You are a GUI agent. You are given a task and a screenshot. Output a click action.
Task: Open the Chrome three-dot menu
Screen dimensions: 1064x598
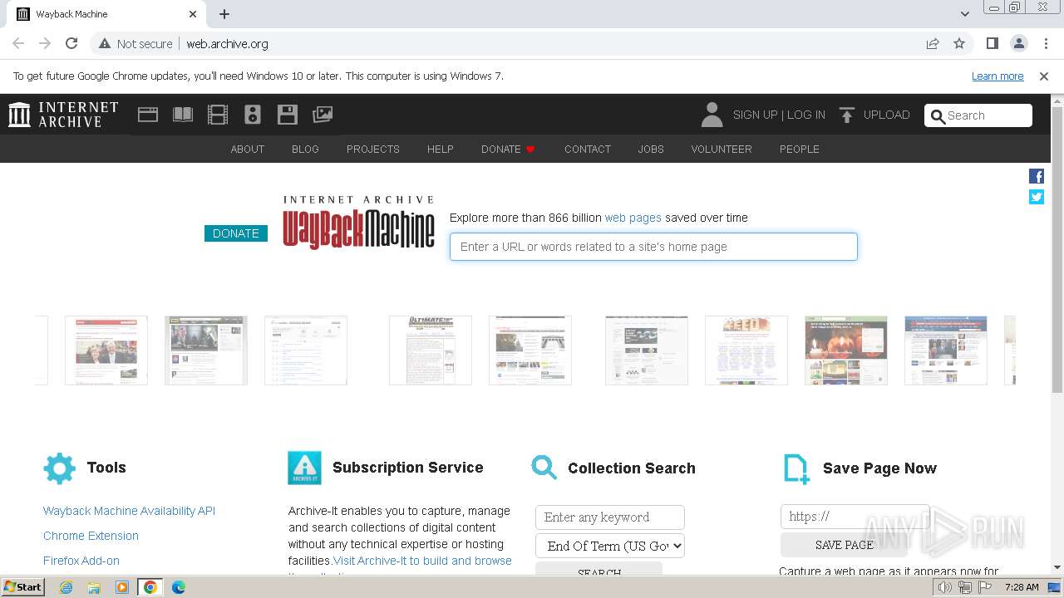point(1046,43)
